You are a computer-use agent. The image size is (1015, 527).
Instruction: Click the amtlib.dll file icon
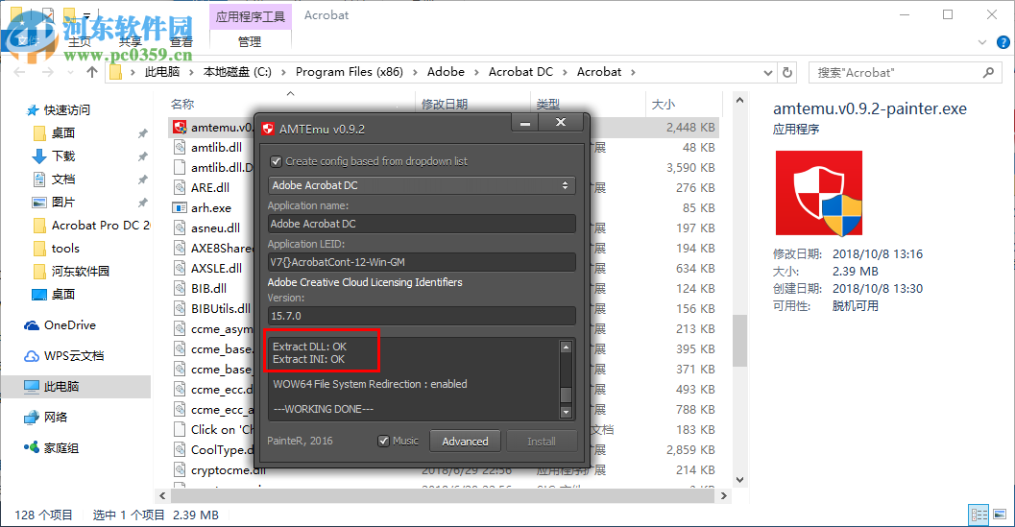point(180,148)
